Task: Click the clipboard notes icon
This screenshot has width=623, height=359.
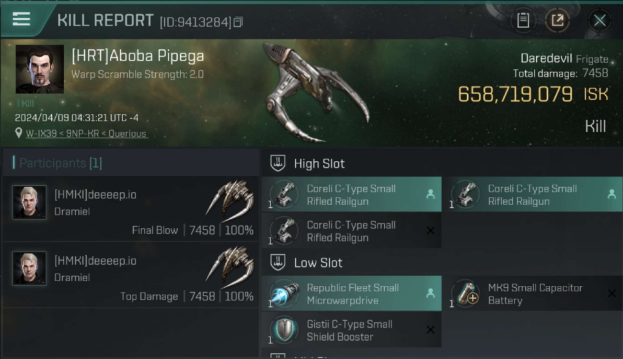Action: pos(523,20)
